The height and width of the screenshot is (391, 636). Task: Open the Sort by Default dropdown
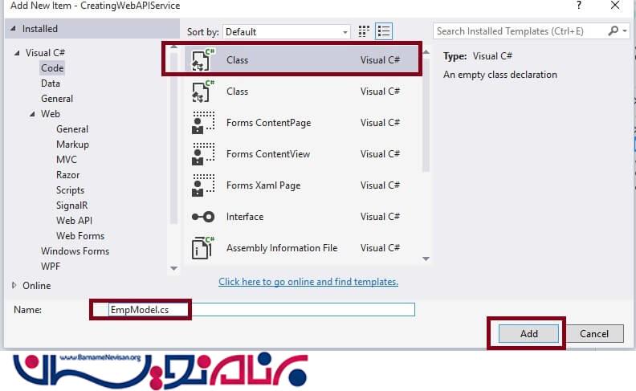[287, 31]
